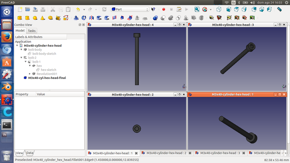290x163 pixels.
Task: Switch to the Data property tab
Action: pyautogui.click(x=30, y=153)
